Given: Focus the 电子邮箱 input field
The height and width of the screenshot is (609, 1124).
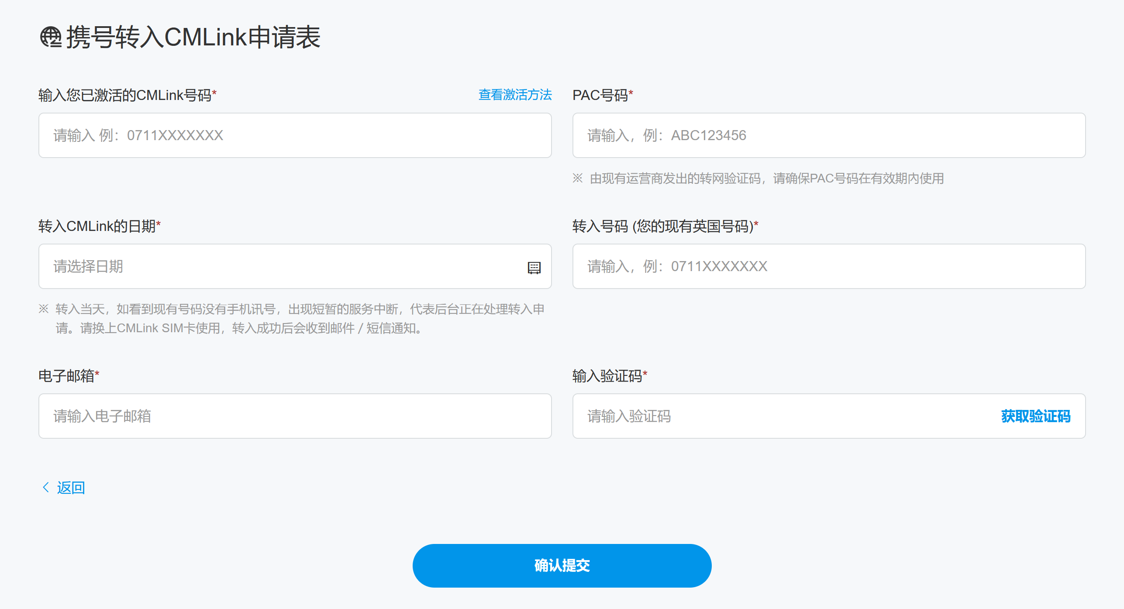Looking at the screenshot, I should (295, 416).
